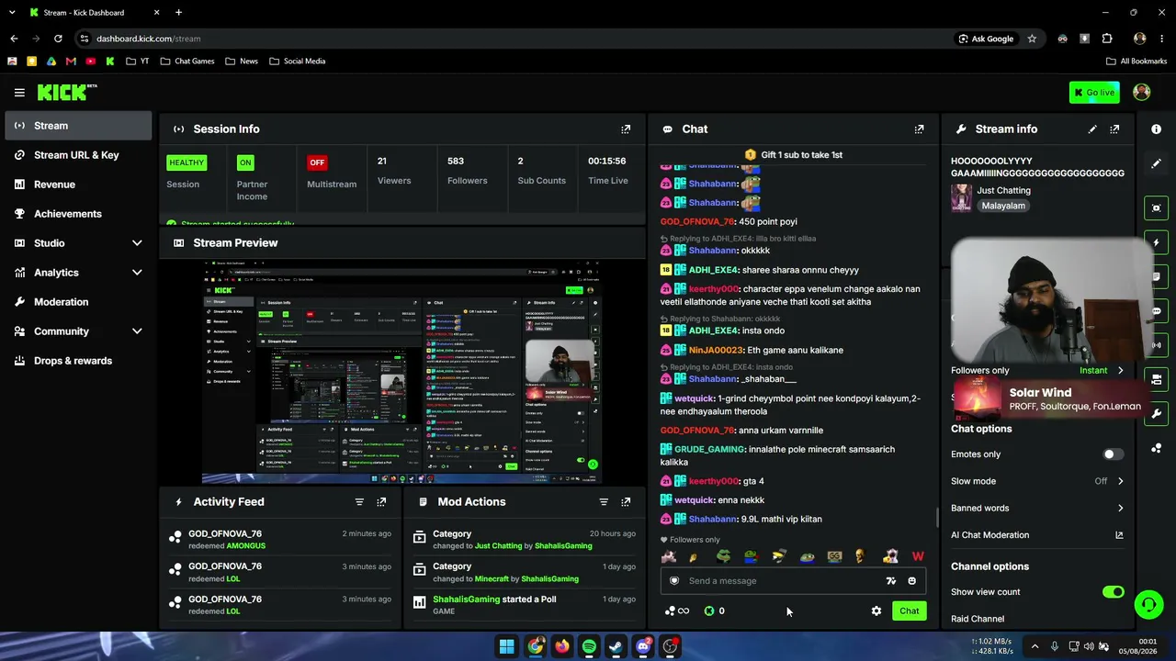
Task: Open Spotify from the taskbar
Action: [589, 646]
